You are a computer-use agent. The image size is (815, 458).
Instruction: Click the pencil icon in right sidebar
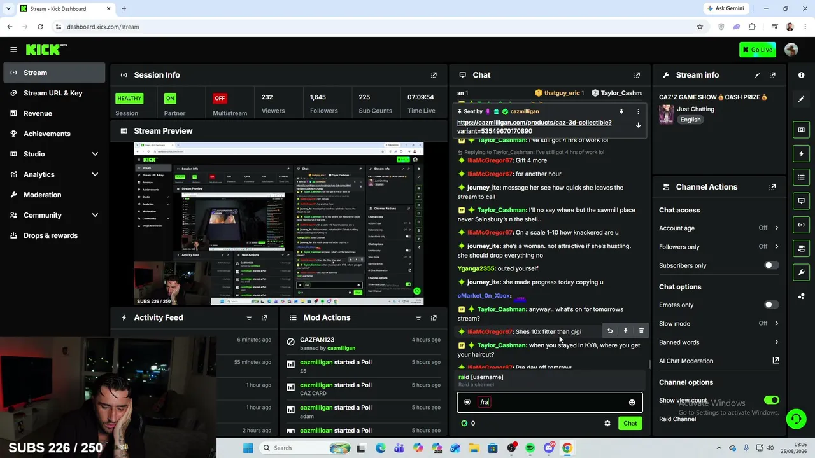click(x=801, y=99)
